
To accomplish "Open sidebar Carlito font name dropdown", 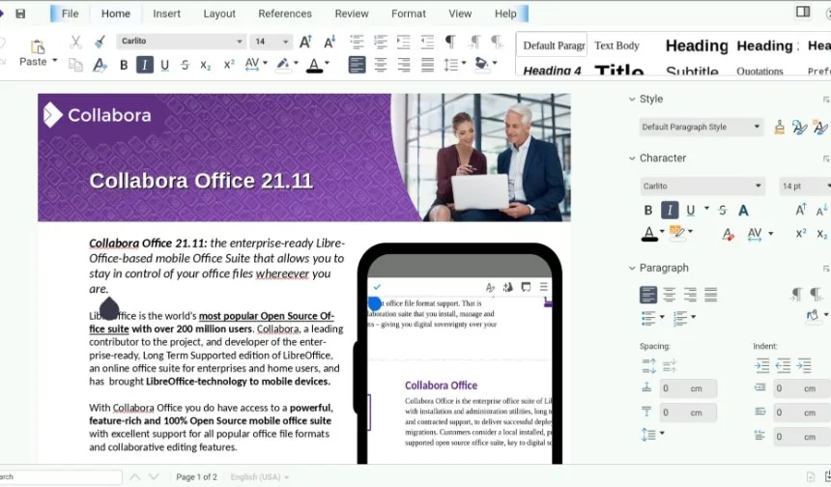I will click(702, 186).
